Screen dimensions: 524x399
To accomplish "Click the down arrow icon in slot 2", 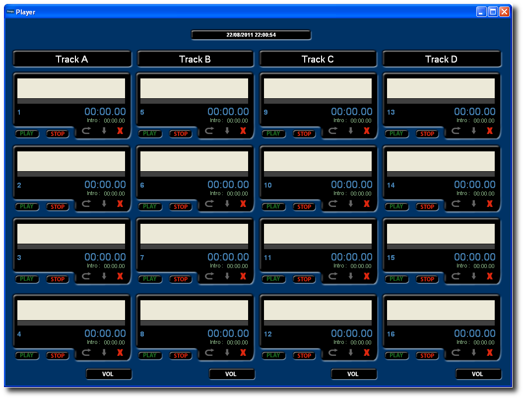I will click(x=104, y=204).
